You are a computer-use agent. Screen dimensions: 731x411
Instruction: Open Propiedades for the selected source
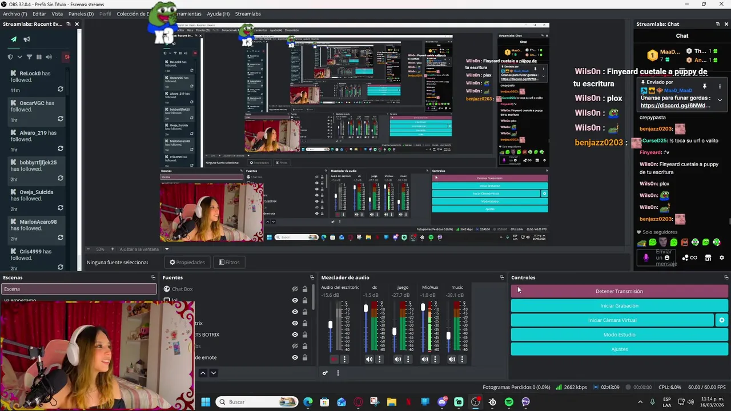coord(187,262)
